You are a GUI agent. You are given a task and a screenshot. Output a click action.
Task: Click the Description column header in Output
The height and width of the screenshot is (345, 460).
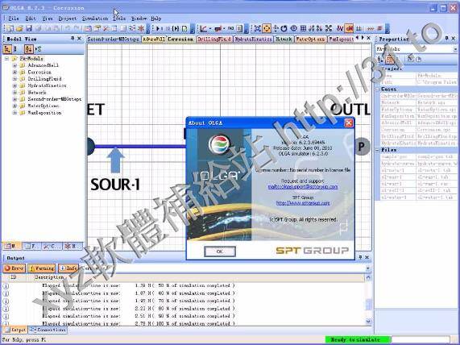(x=49, y=277)
